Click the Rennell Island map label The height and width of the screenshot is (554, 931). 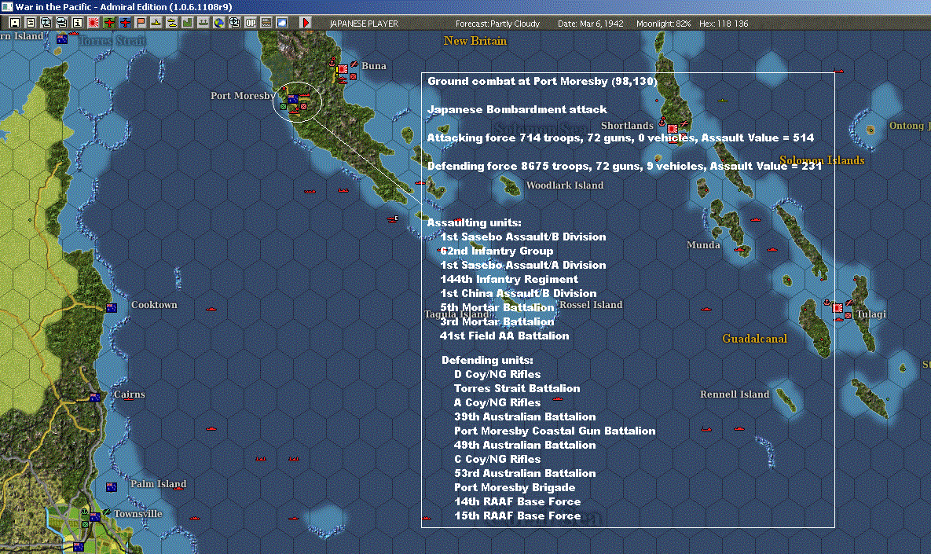pyautogui.click(x=735, y=394)
